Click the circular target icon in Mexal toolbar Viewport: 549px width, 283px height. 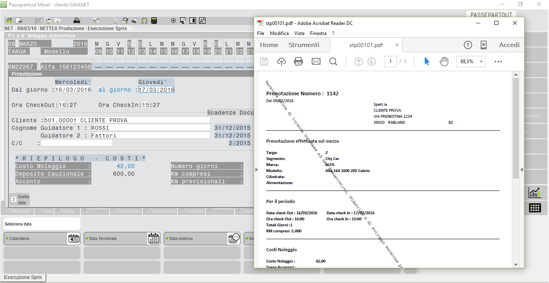(x=173, y=21)
